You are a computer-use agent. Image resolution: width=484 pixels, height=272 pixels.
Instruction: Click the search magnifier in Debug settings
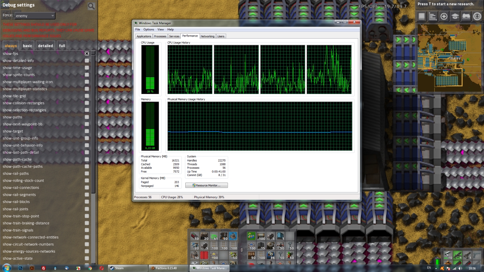(91, 6)
